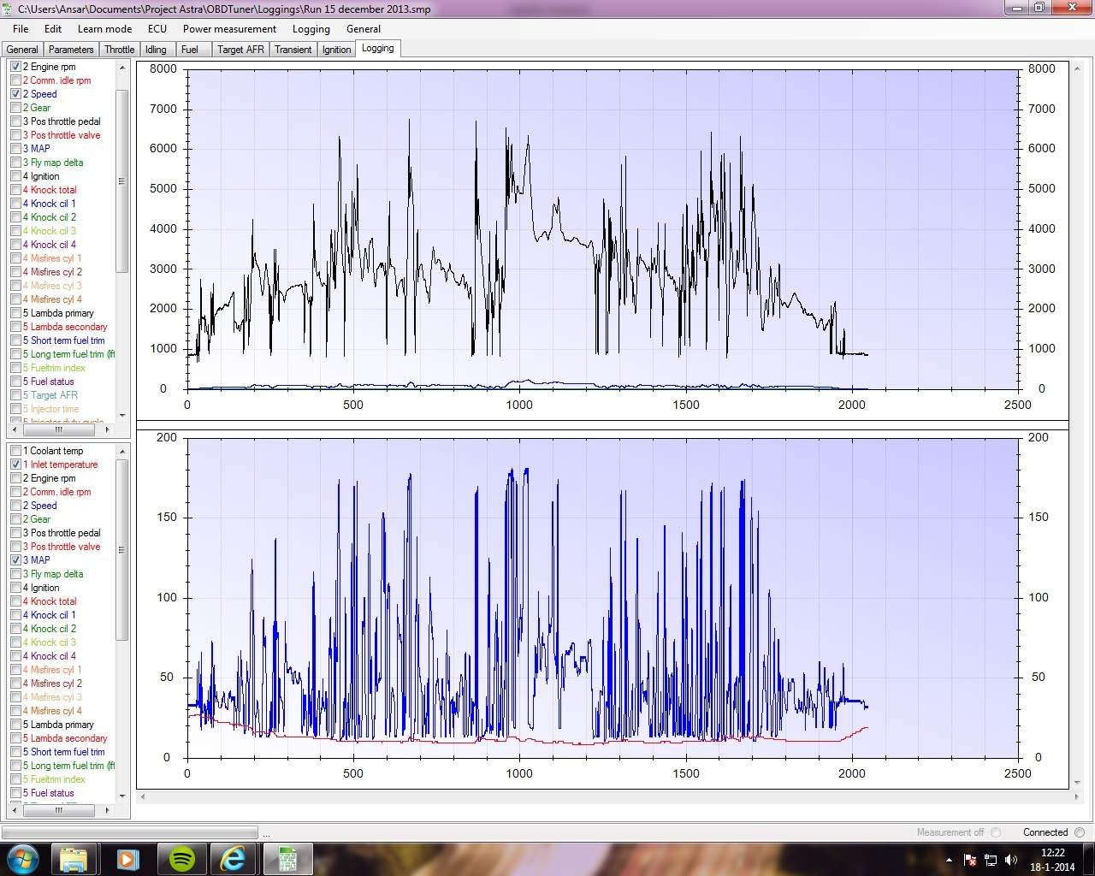The width and height of the screenshot is (1095, 876).
Task: Enable Lambda secondary in upper chart list
Action: (15, 327)
